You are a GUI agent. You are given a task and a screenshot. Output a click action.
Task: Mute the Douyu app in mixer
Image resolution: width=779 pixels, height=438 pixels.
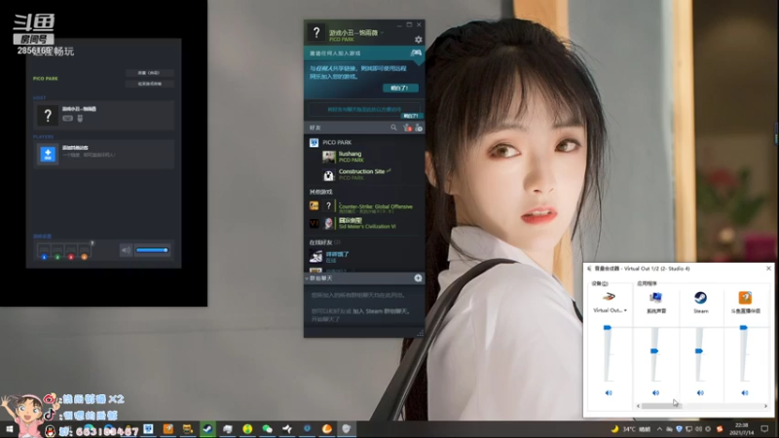pos(745,393)
